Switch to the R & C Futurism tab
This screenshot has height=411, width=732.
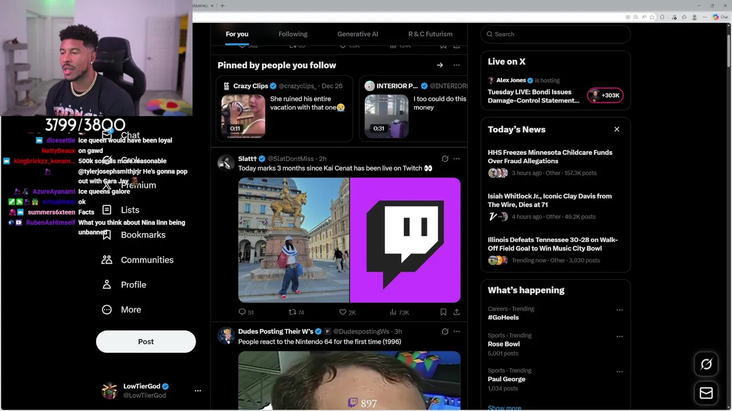pyautogui.click(x=430, y=34)
